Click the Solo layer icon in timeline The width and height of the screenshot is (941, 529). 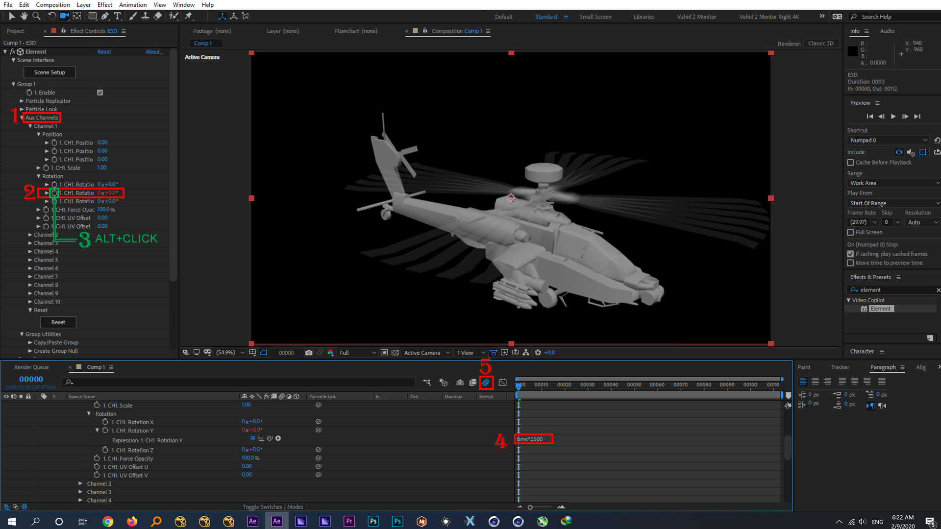20,396
